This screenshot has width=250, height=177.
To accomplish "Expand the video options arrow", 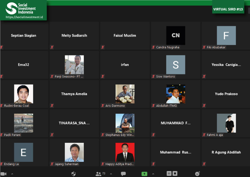I will [x=12, y=174].
